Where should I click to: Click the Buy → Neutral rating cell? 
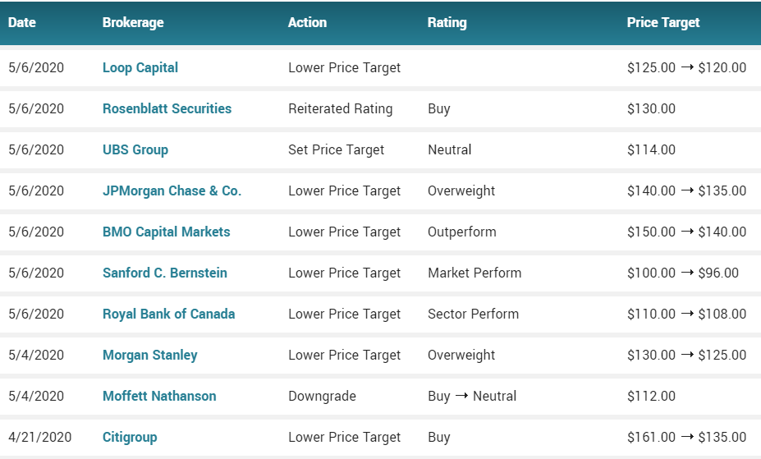click(472, 397)
